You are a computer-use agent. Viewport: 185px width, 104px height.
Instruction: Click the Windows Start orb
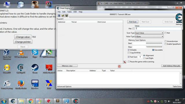tap(4, 101)
